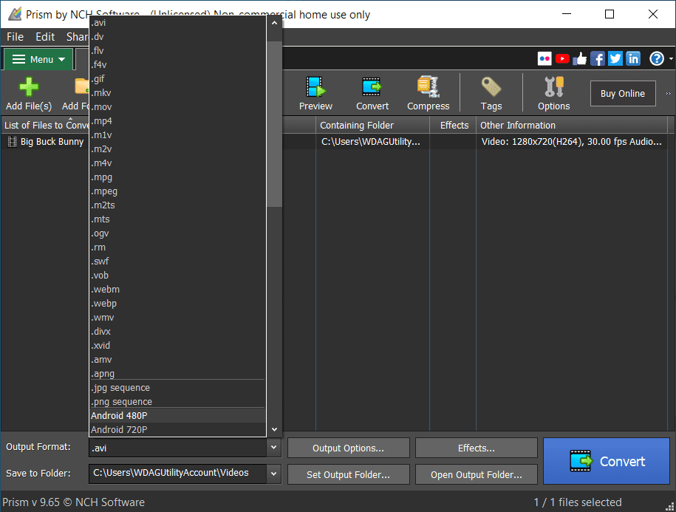Click the Flickr share icon
This screenshot has height=512, width=676.
point(544,58)
